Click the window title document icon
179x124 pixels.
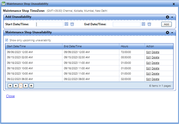tap(3, 4)
